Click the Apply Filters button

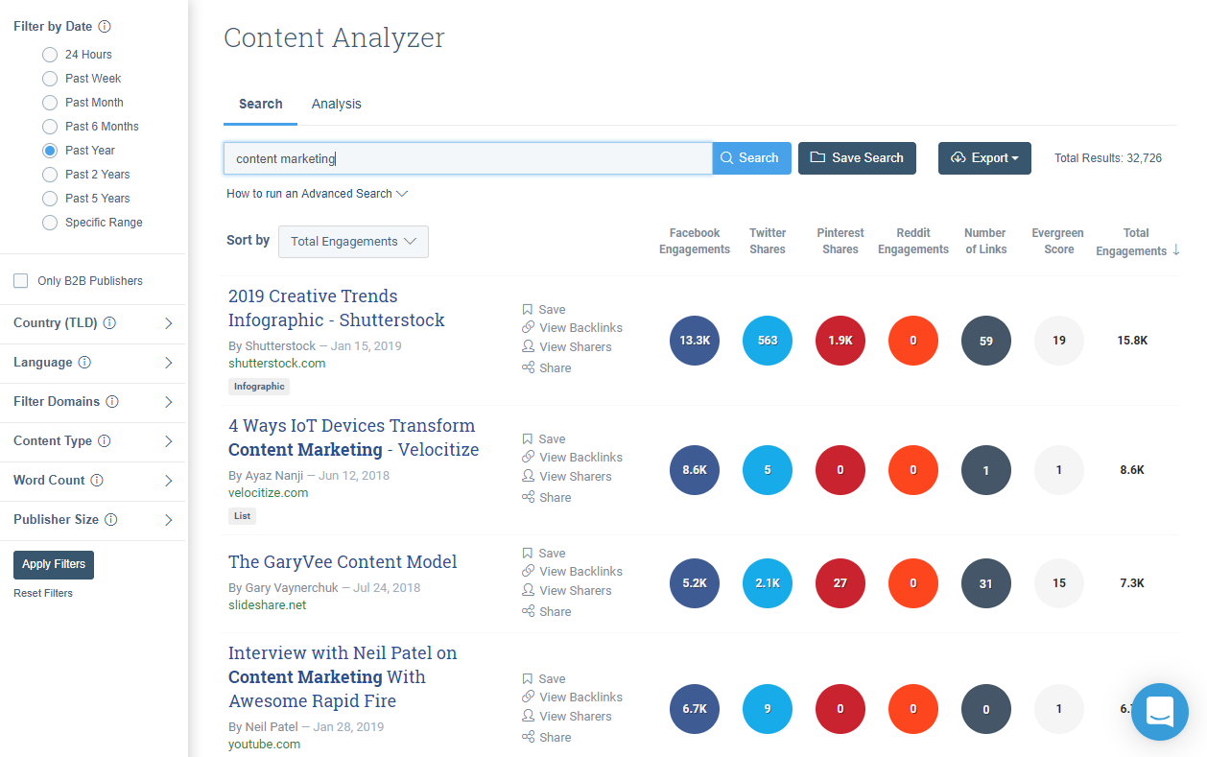click(54, 564)
